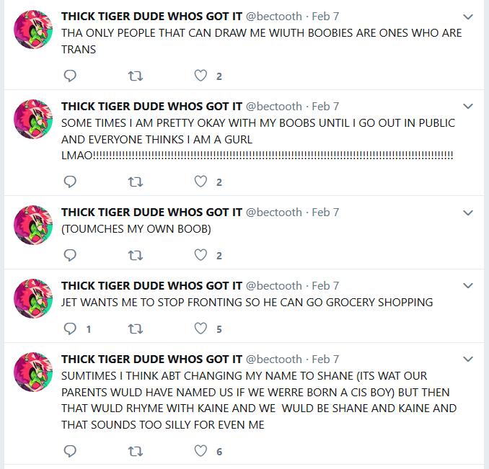Open the chevron menu on the SHANE tweet
489x469 pixels.
click(x=468, y=359)
